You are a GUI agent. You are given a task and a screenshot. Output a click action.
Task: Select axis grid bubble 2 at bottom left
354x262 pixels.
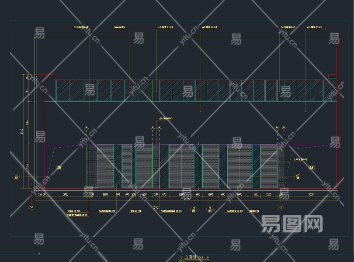[31, 207]
